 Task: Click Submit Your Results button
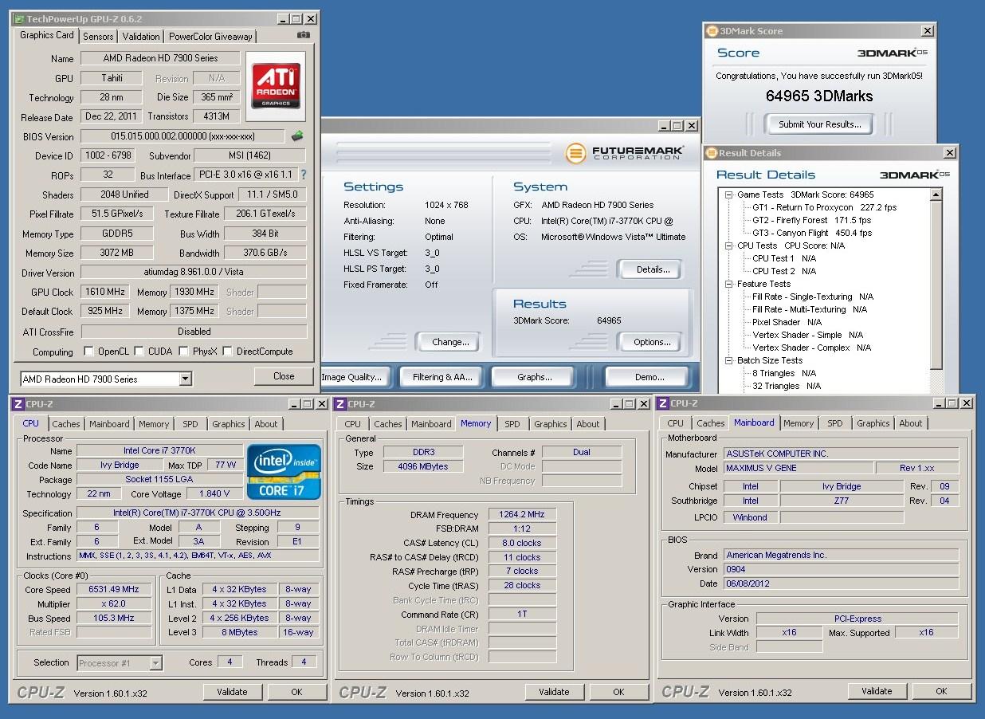819,124
